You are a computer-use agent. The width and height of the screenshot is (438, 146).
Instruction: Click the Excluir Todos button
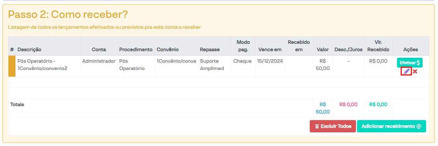333,126
